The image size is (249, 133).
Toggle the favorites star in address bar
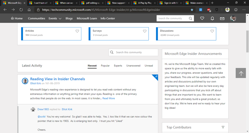tap(192, 10)
